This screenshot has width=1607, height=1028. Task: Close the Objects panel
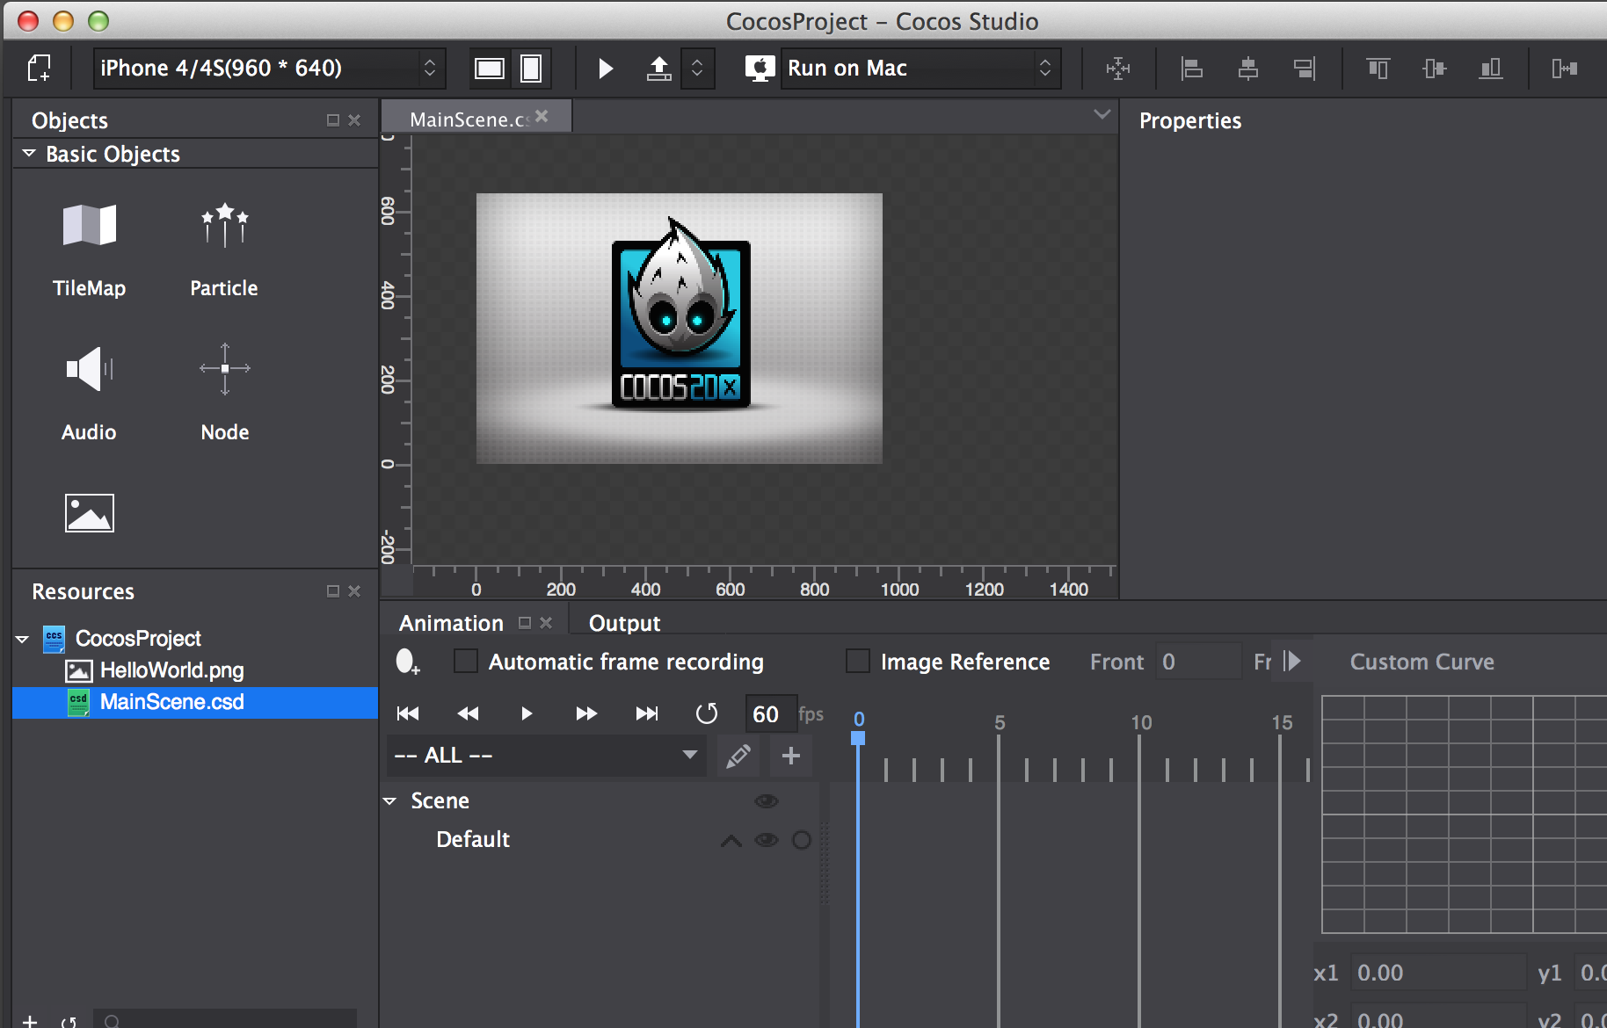(x=354, y=120)
